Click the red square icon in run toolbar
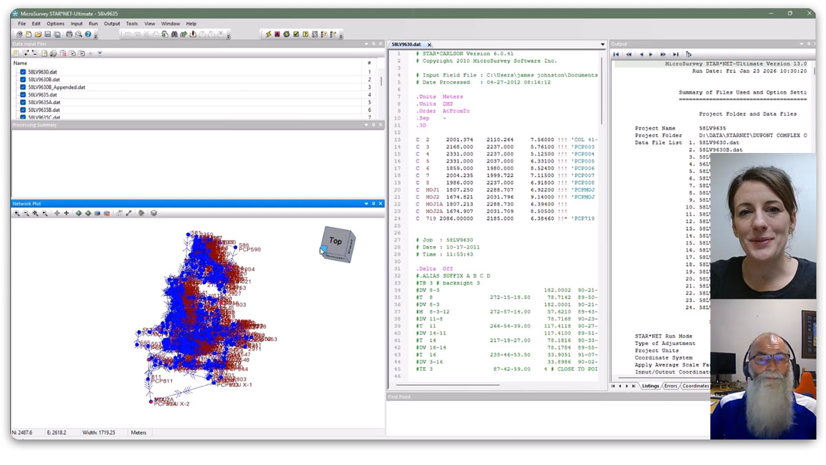This screenshot has width=826, height=465. click(x=277, y=34)
